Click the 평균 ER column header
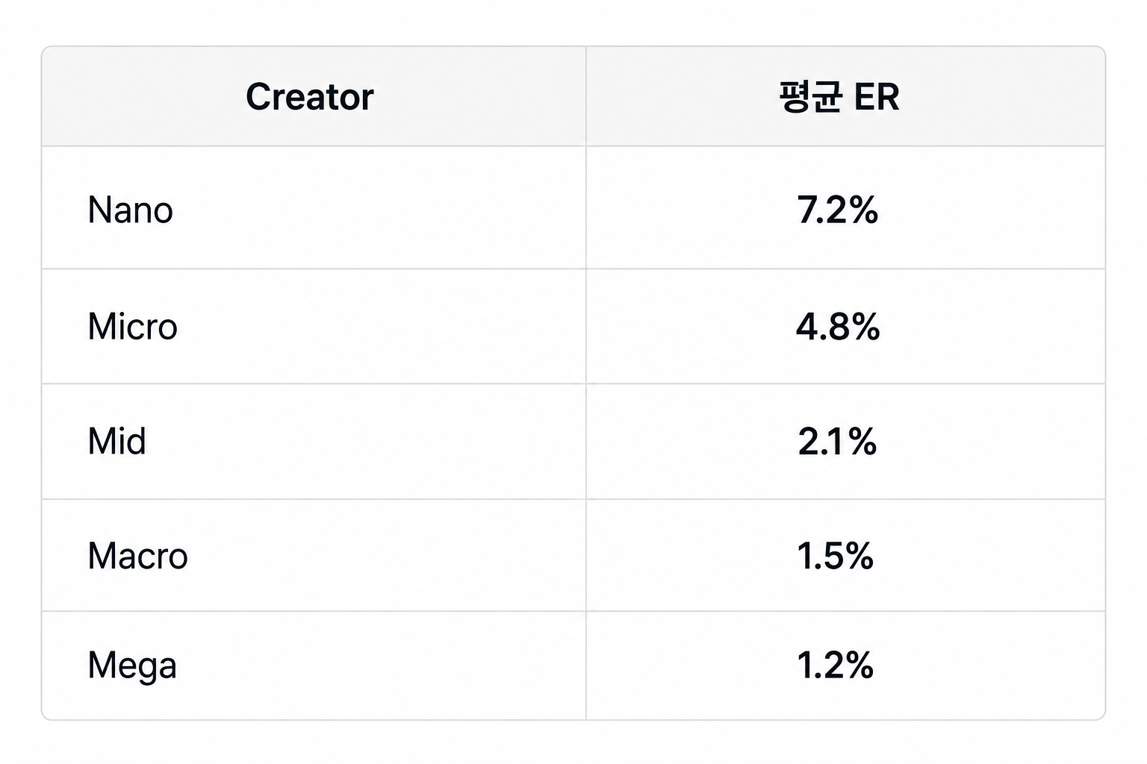1147x764 pixels. (x=839, y=97)
